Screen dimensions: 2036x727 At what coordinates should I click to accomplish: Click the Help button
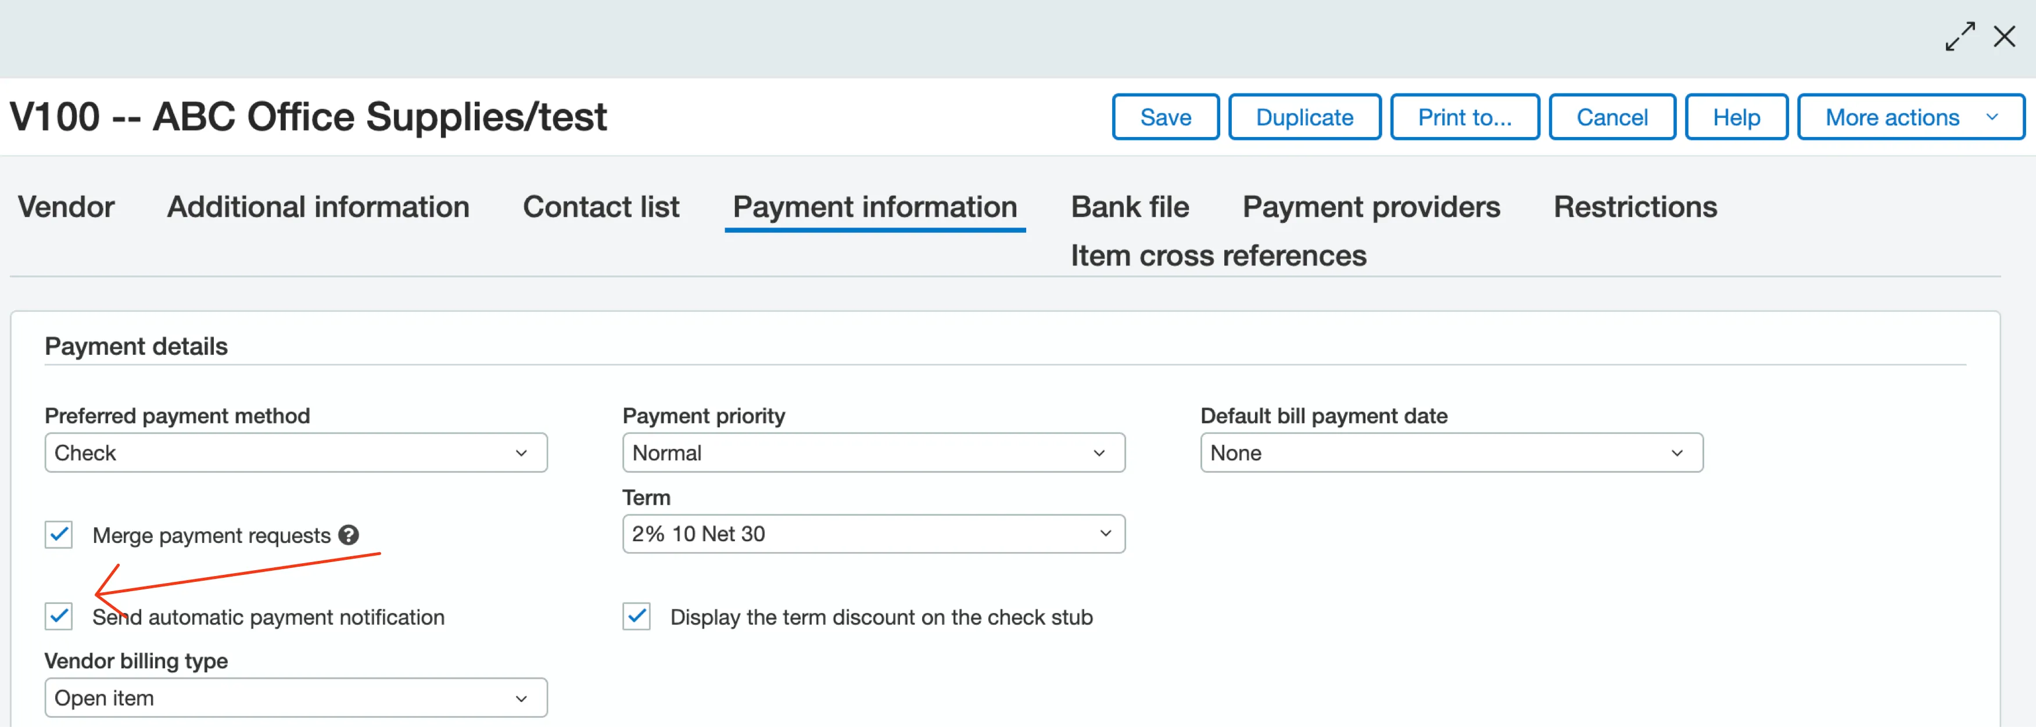1736,117
